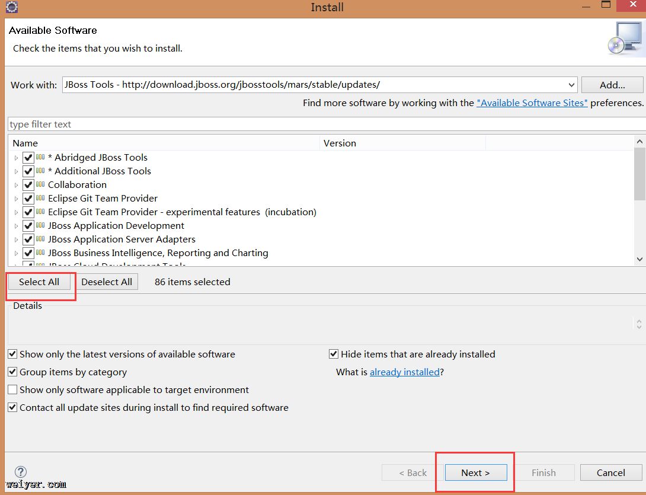This screenshot has height=495, width=646.
Task: Click the Eclipse icon in the title bar
Action: coord(11,7)
